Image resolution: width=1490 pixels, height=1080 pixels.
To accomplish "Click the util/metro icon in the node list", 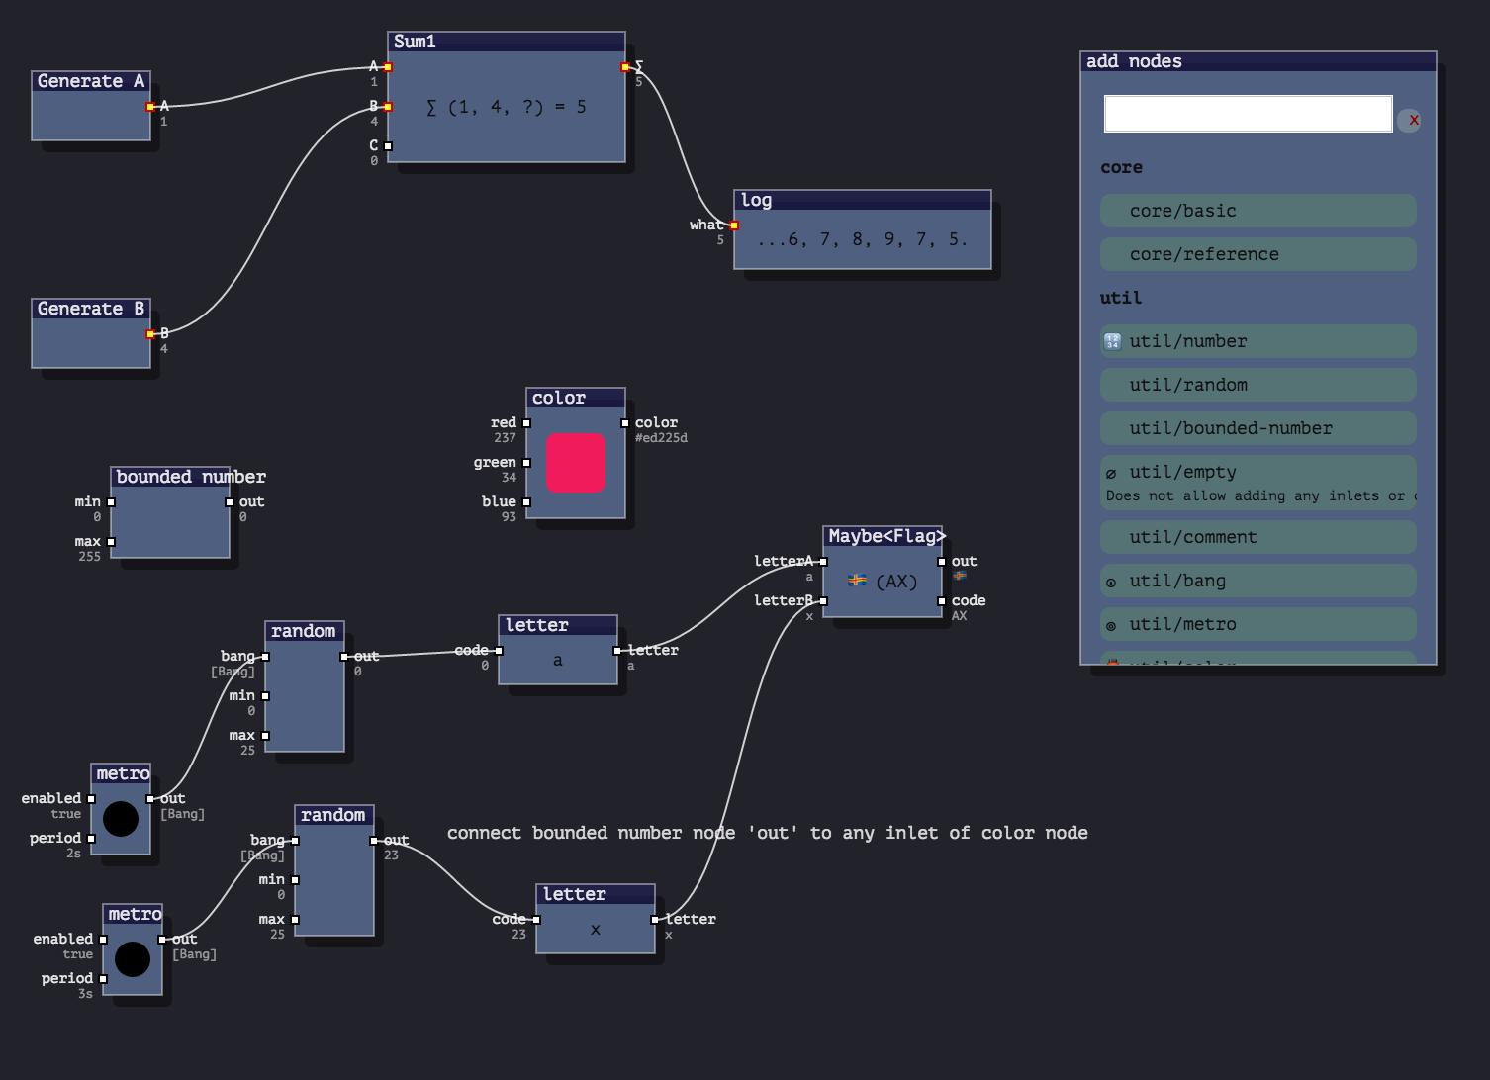I will (1111, 626).
